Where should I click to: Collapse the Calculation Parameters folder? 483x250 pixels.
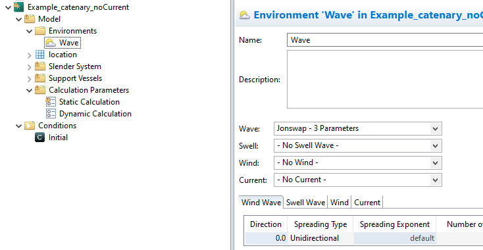[29, 91]
